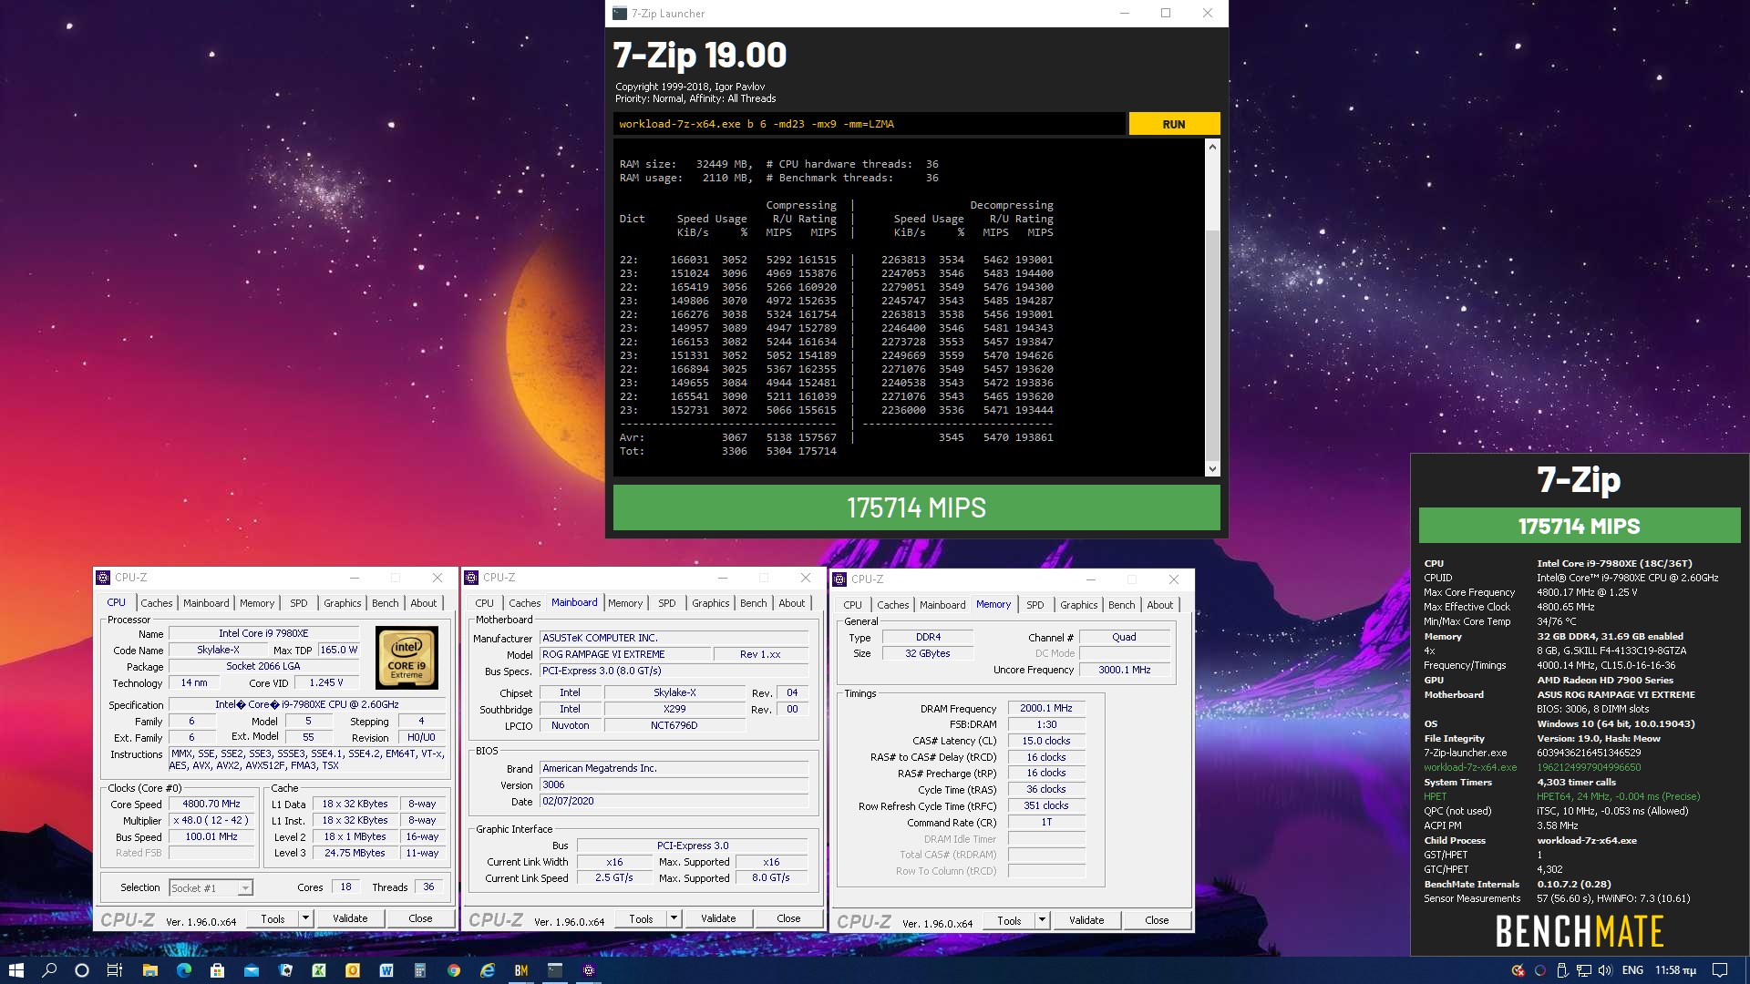
Task: Launch Google Chrome from taskbar
Action: [x=454, y=970]
